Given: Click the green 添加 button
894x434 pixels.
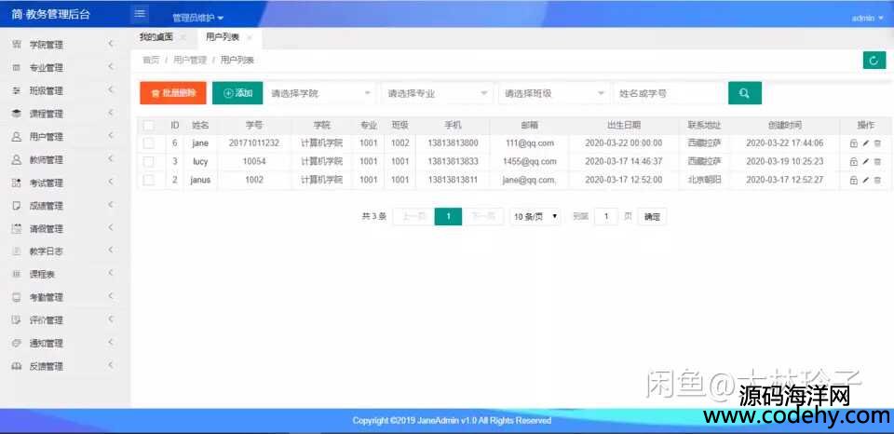Looking at the screenshot, I should [x=237, y=93].
